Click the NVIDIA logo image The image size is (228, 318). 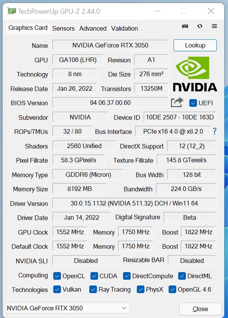coord(195,74)
